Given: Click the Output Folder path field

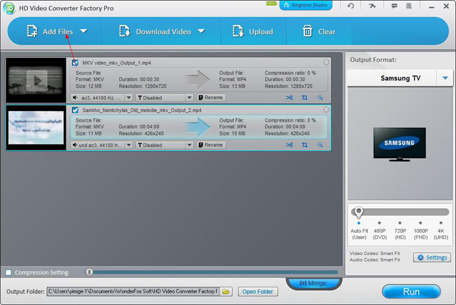Looking at the screenshot, I should point(133,291).
